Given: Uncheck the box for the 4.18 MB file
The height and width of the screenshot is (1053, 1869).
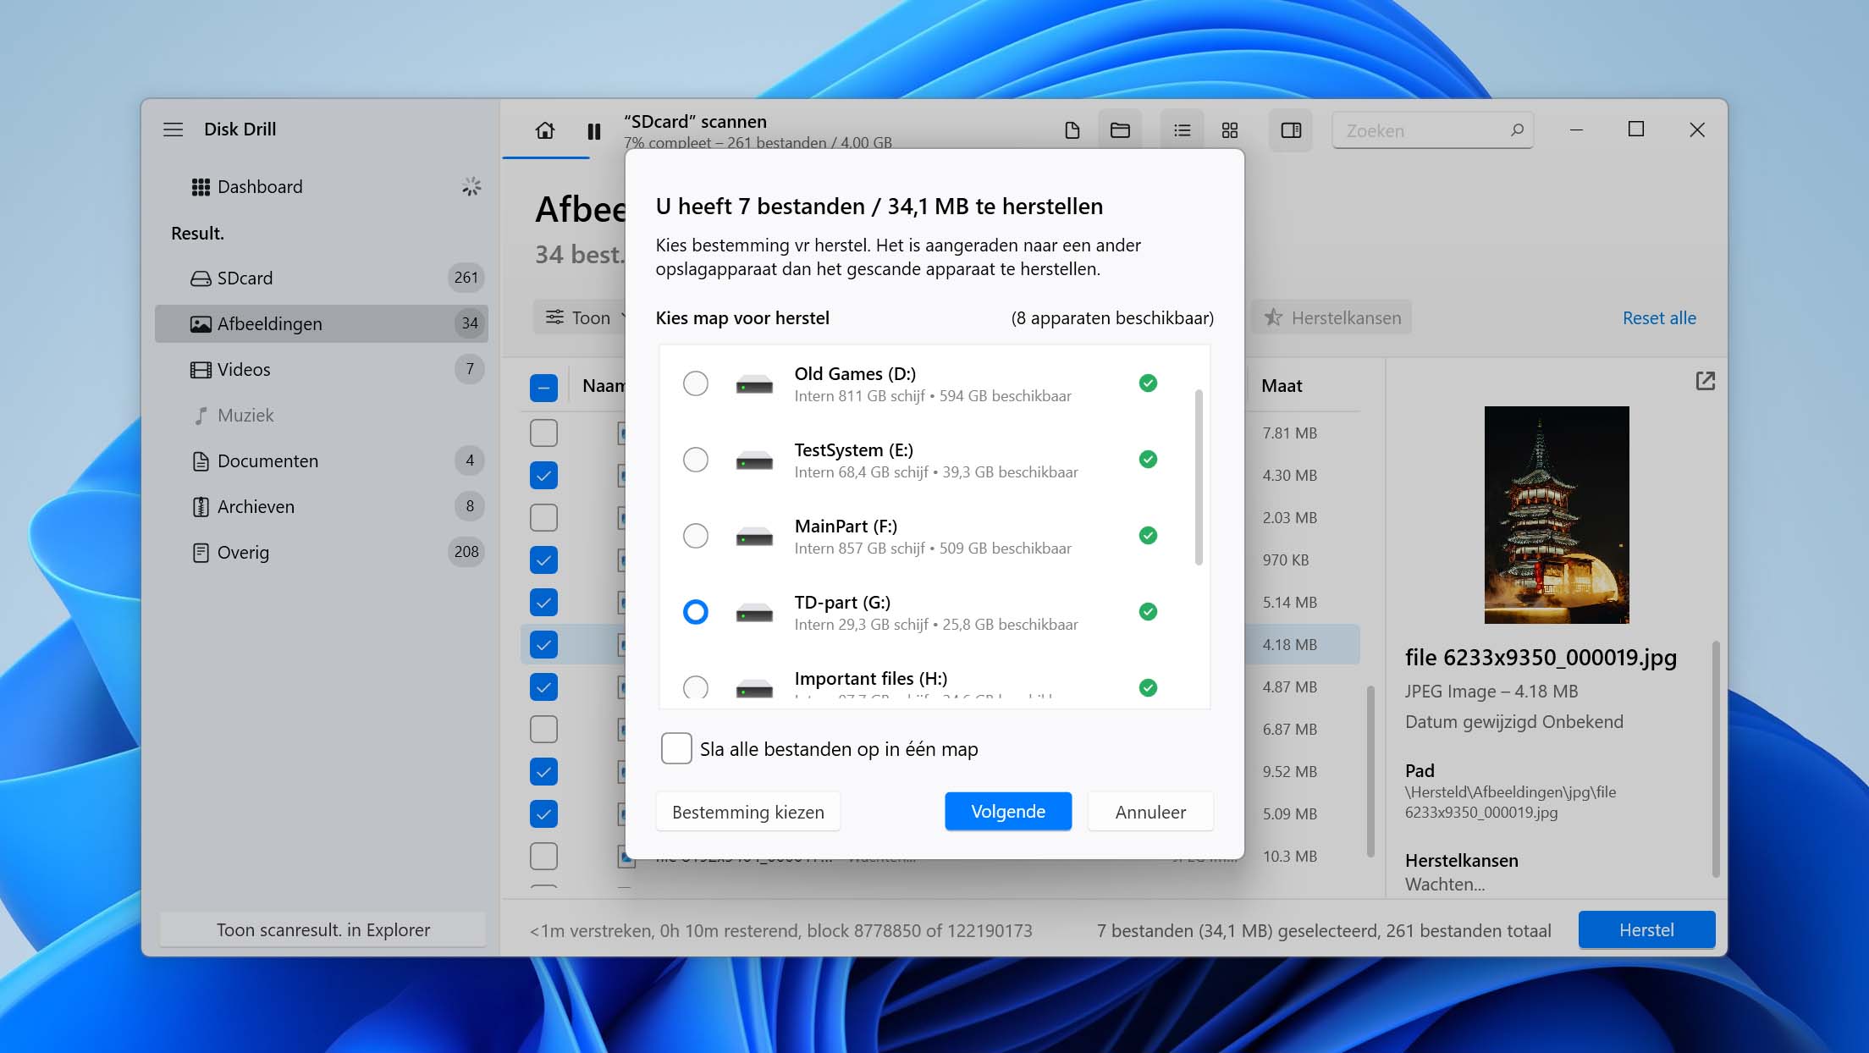Looking at the screenshot, I should click(543, 644).
